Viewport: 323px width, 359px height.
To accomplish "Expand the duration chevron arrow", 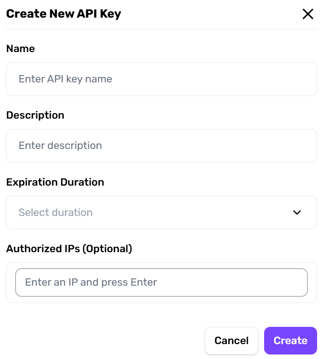I will click(297, 212).
